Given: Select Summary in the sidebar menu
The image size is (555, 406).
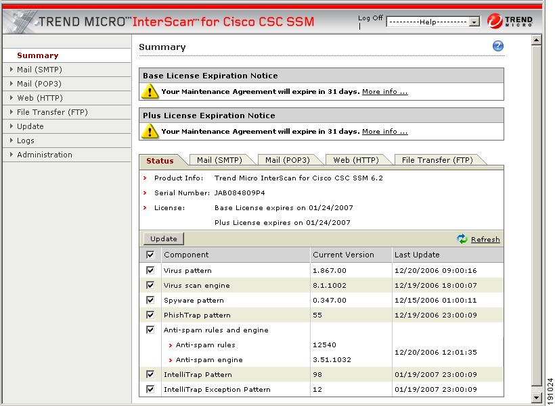Looking at the screenshot, I should (38, 55).
